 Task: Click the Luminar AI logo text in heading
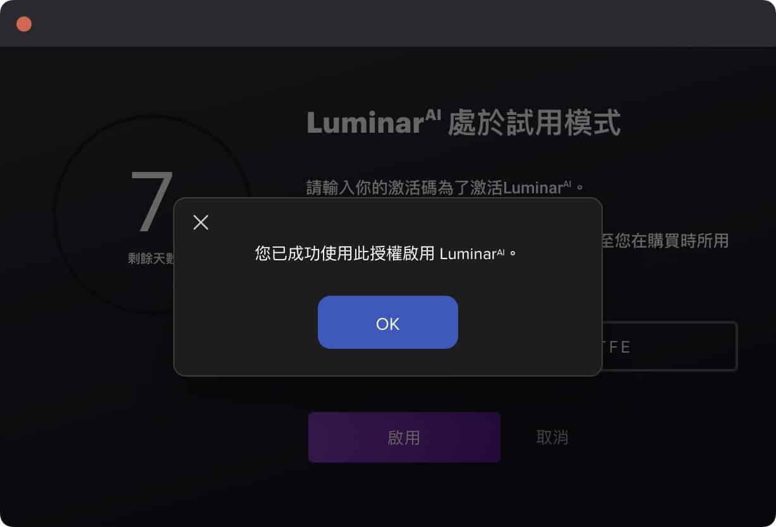[373, 122]
